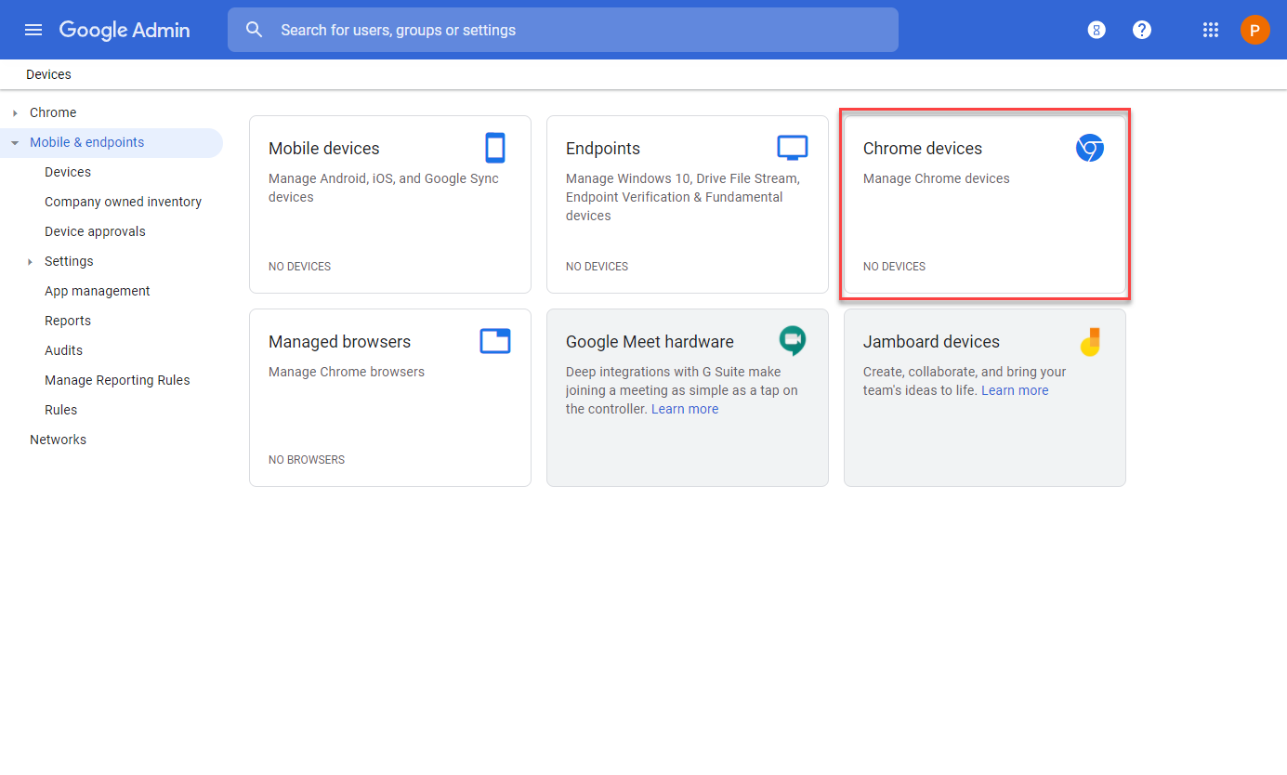The width and height of the screenshot is (1287, 775).
Task: Follow Learn more link under Google Meet hardware
Action: (685, 409)
